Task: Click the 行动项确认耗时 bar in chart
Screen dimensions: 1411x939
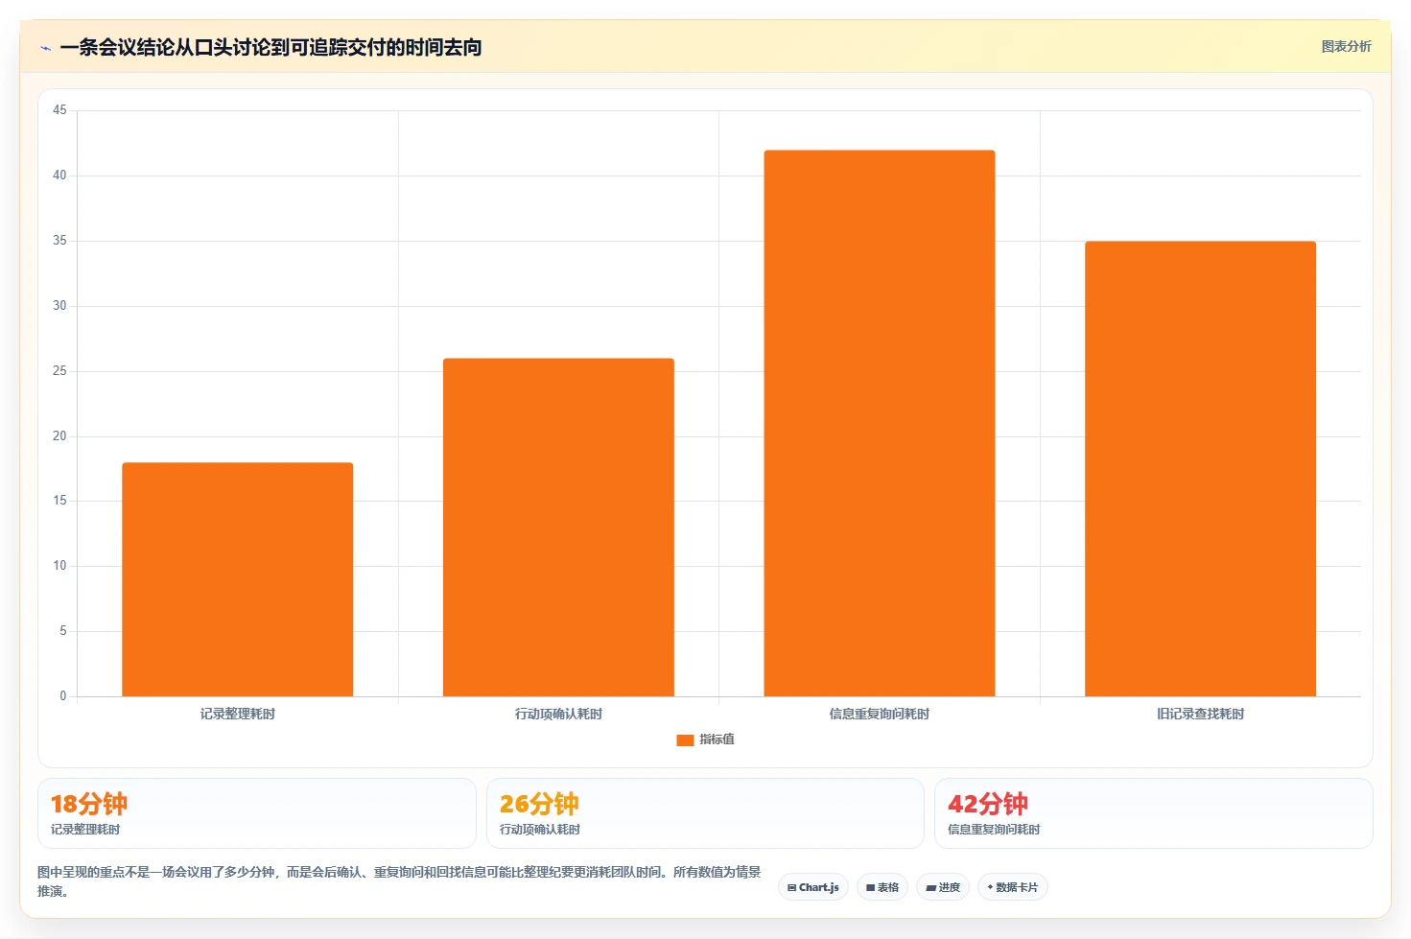Action: point(558,528)
